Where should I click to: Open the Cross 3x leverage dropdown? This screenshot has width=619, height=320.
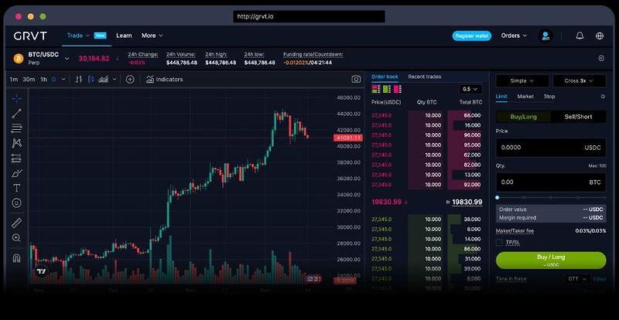click(x=579, y=81)
